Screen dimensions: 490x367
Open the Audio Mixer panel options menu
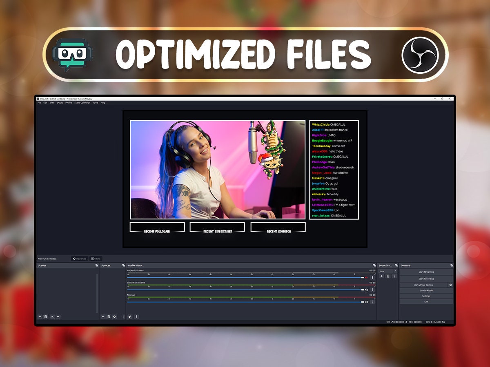tap(136, 317)
